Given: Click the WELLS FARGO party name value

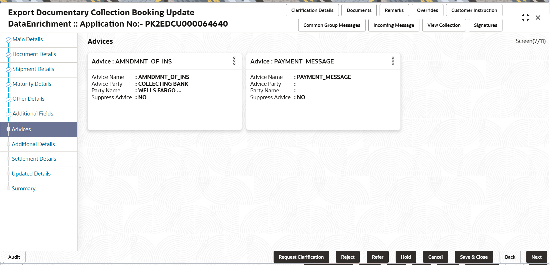Looking at the screenshot, I should (x=160, y=90).
